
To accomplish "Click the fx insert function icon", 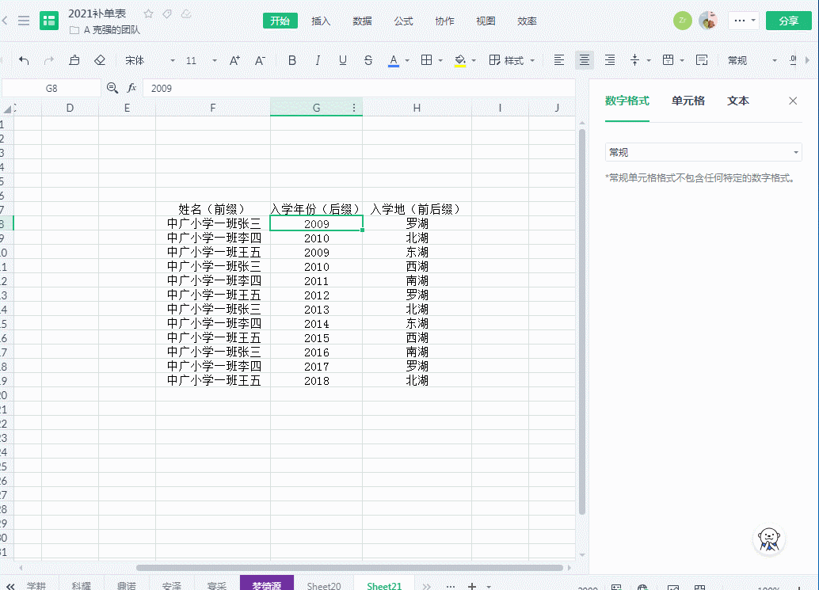I will [131, 88].
